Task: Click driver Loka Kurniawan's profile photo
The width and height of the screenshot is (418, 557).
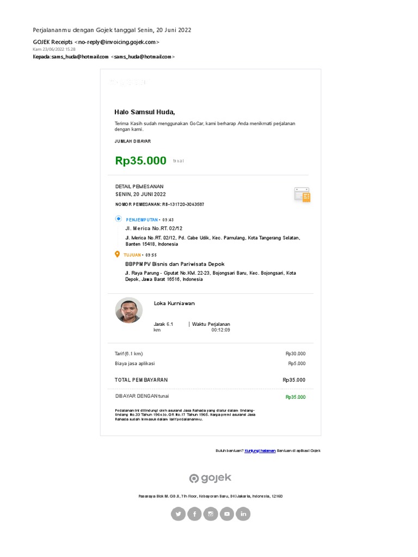Action: point(129,311)
